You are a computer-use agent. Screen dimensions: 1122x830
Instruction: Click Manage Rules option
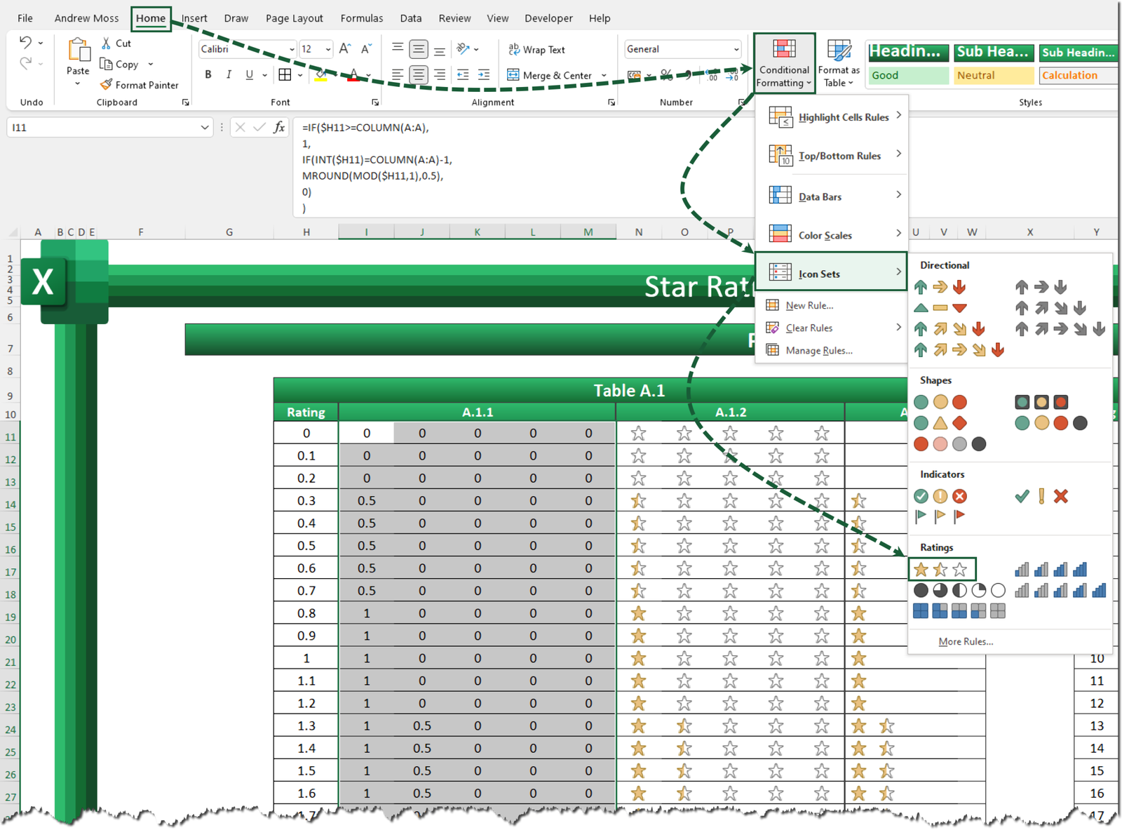(x=819, y=350)
